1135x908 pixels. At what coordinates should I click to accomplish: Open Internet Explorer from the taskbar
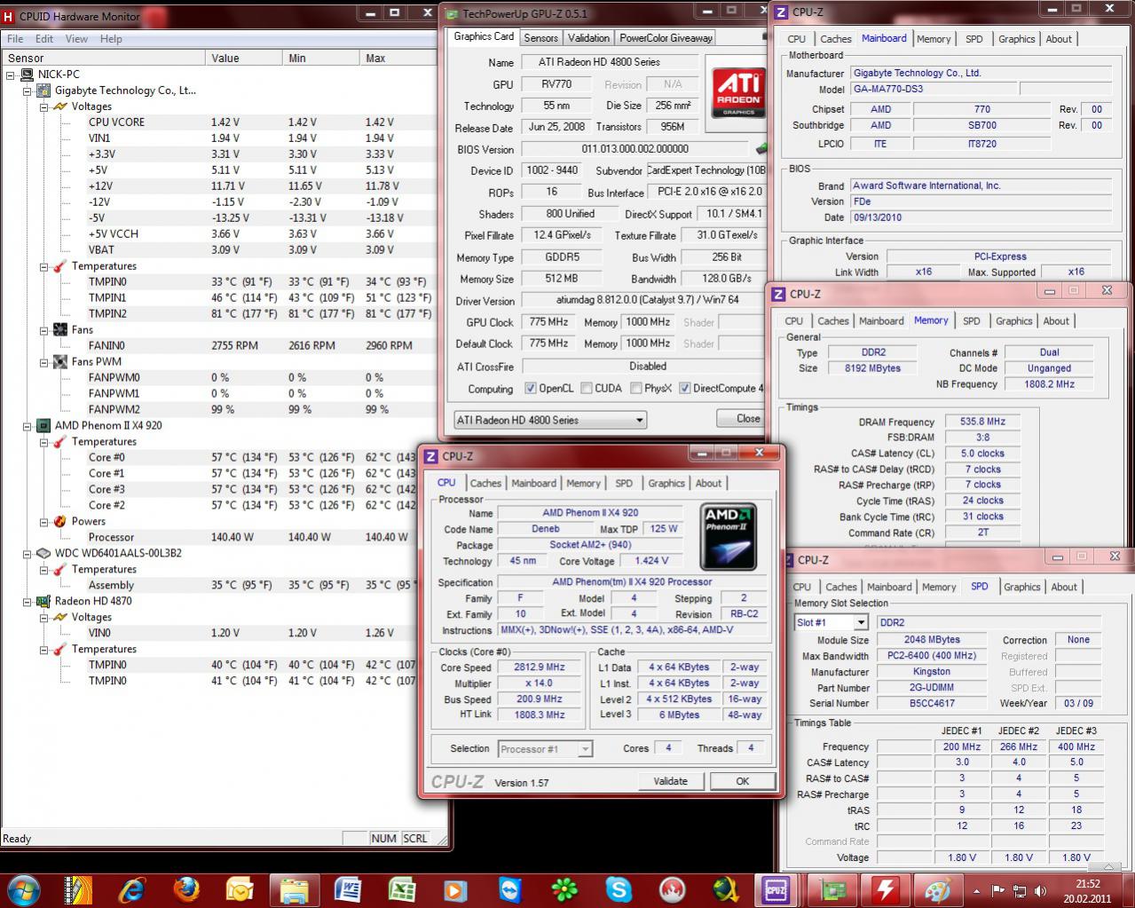coord(132,888)
